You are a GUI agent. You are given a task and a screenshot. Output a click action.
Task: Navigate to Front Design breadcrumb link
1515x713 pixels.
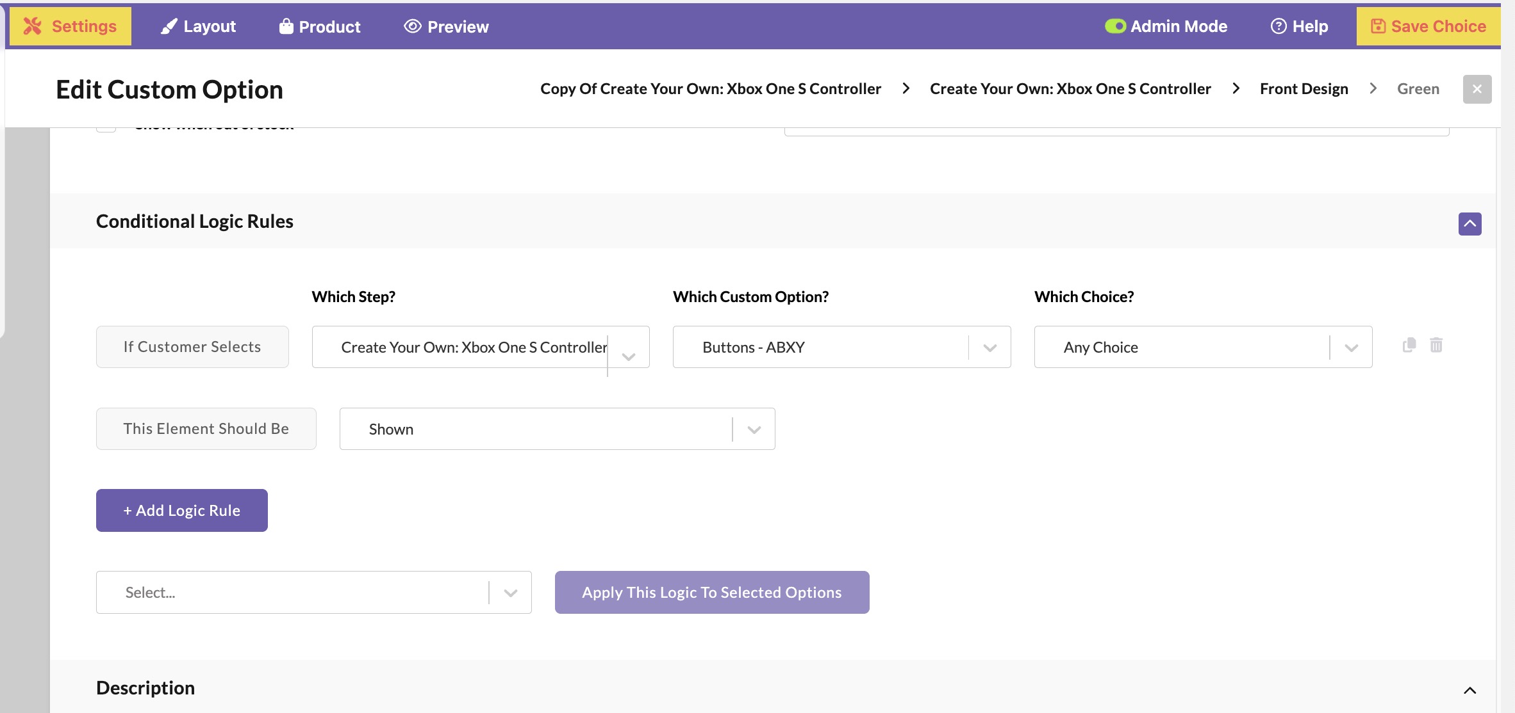[x=1304, y=89]
